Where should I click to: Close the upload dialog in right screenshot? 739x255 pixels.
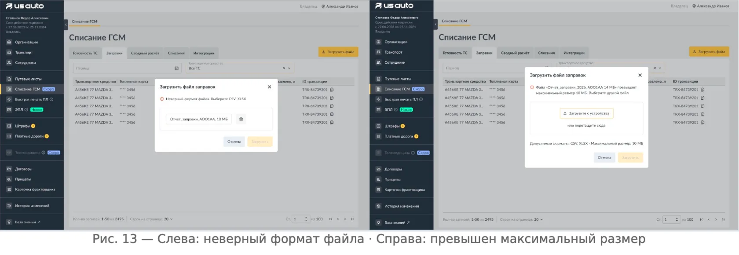coord(640,75)
